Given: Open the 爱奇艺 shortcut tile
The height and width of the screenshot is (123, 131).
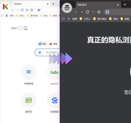Looking at the screenshot, I should point(29,100).
